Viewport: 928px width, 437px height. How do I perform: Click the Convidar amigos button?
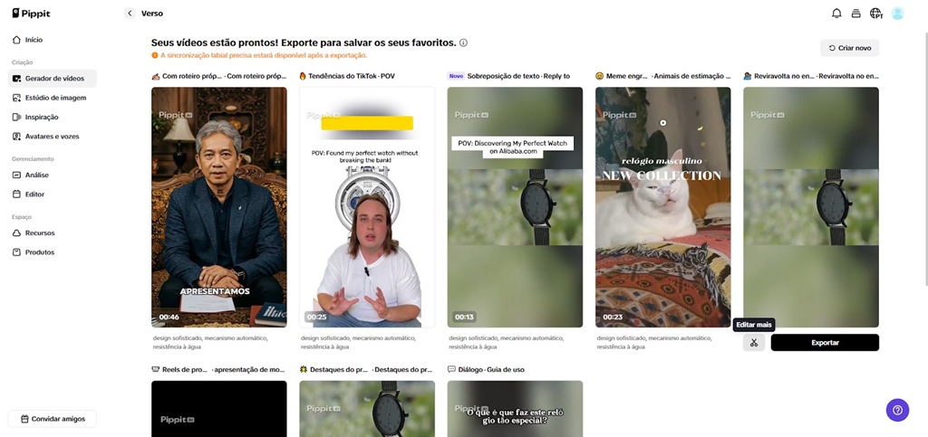[x=53, y=419]
